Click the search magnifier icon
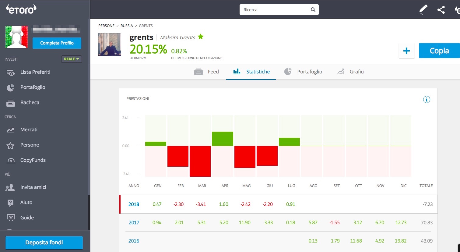The height and width of the screenshot is (252, 460). click(x=313, y=10)
